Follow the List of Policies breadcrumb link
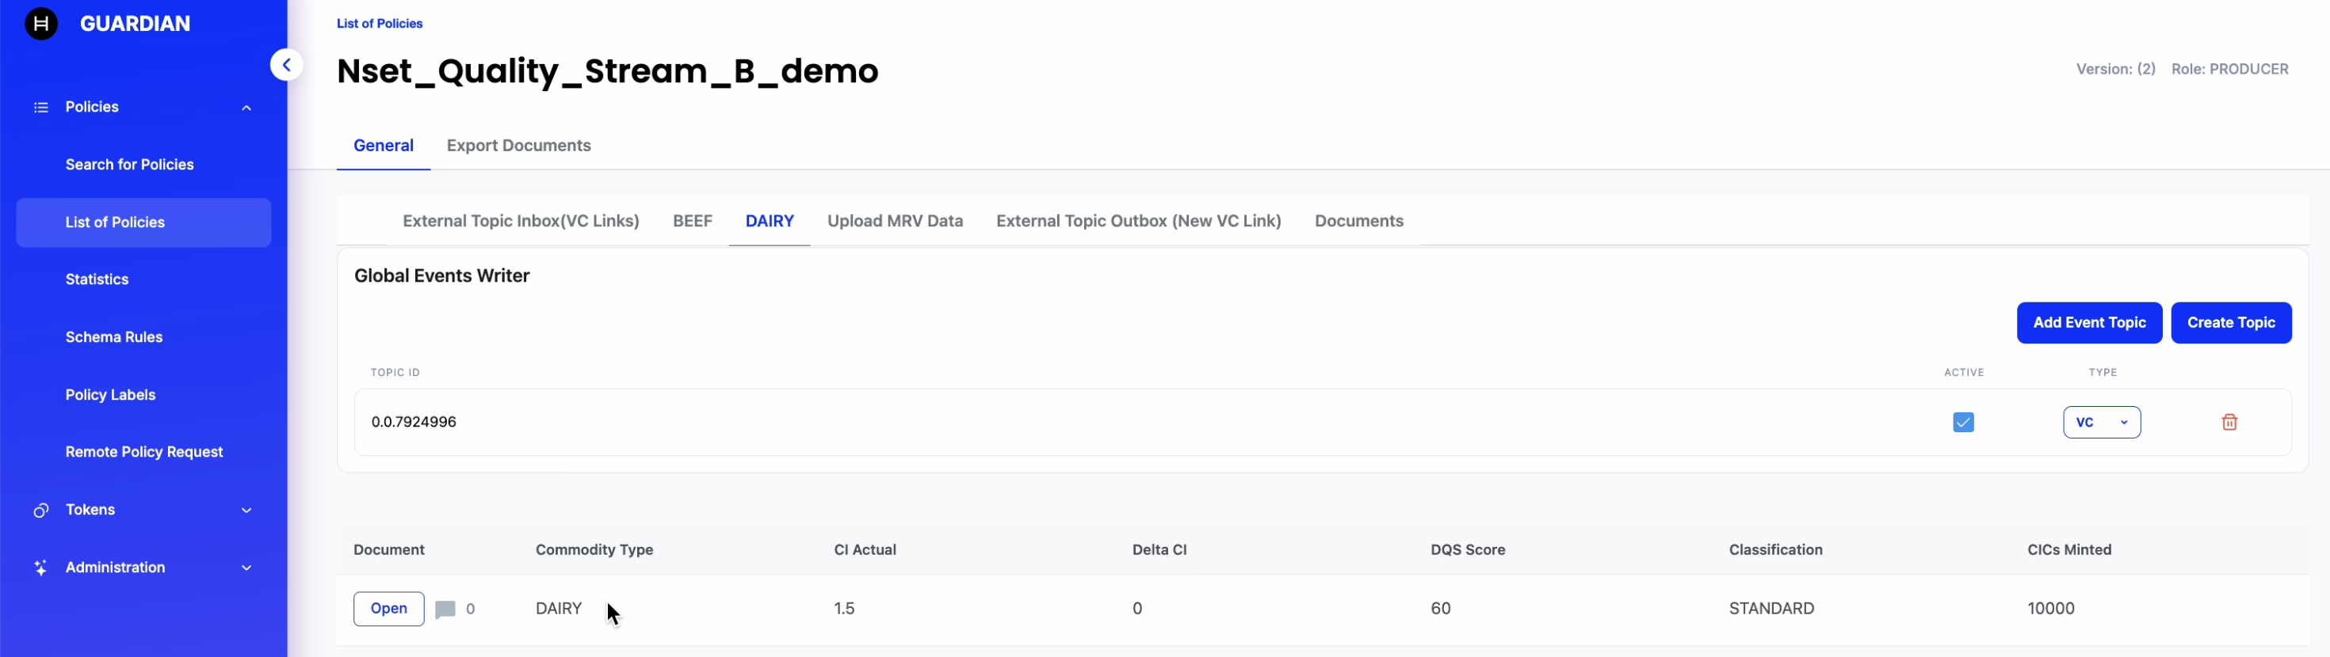Viewport: 2330px width, 657px height. (379, 24)
